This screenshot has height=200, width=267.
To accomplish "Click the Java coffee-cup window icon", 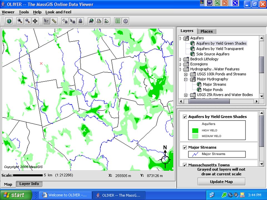I will (3, 4).
